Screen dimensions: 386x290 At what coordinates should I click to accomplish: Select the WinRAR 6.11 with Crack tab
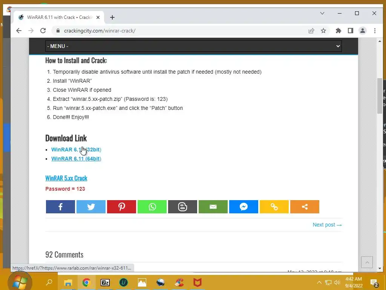coord(59,17)
